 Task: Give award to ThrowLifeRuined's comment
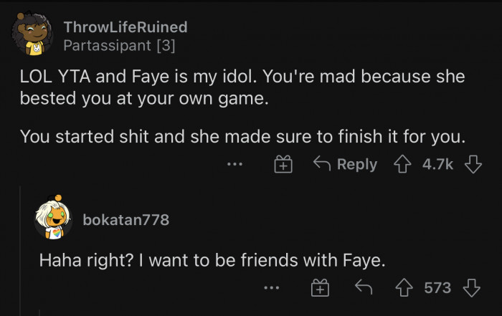tap(283, 164)
